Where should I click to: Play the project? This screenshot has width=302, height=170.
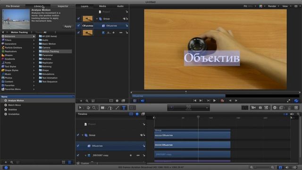[214, 101]
